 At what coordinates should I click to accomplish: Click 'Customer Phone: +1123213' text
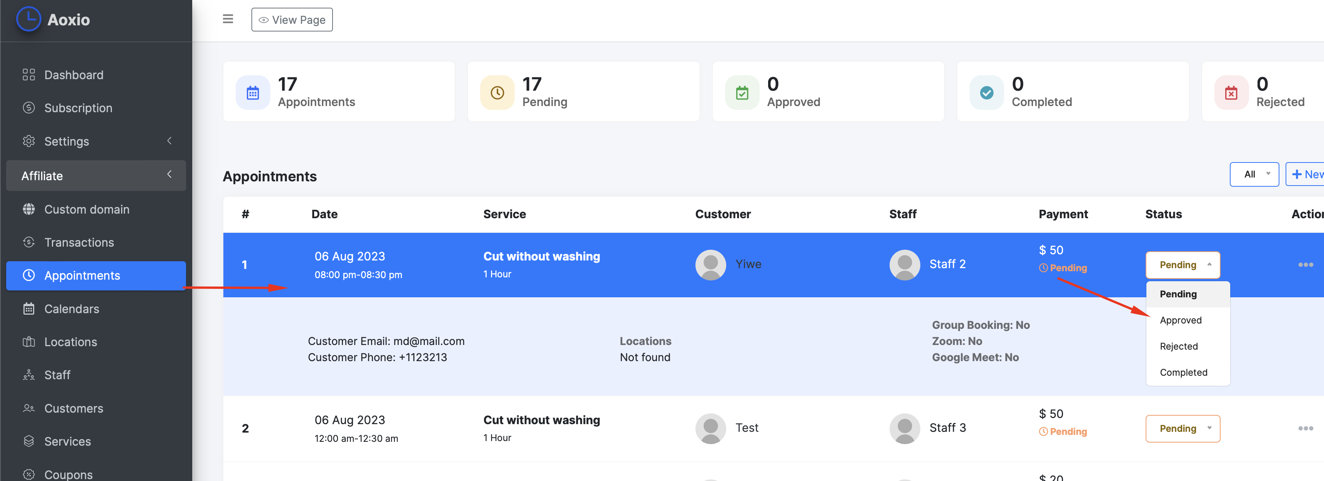[377, 358]
